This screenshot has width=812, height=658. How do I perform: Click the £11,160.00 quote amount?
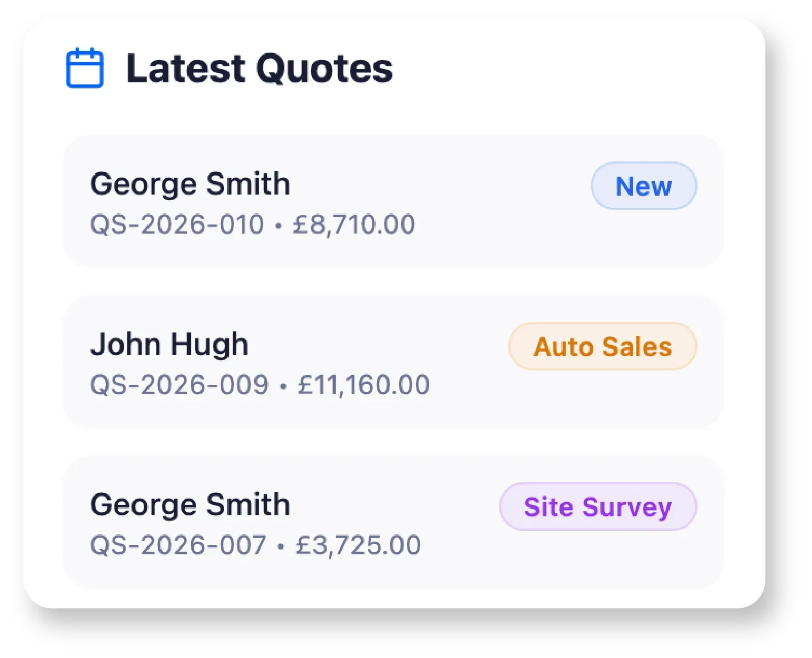point(364,385)
